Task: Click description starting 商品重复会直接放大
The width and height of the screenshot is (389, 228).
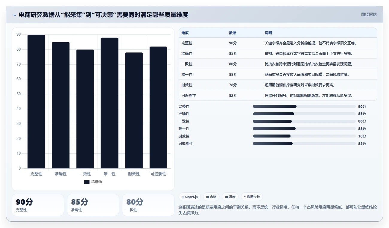Action: point(307,75)
